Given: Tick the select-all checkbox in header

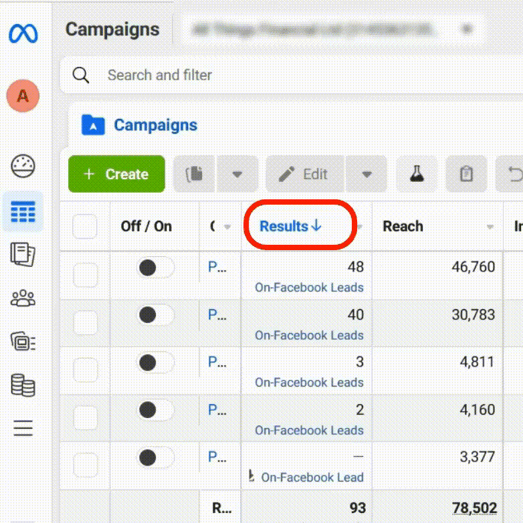Looking at the screenshot, I should (85, 227).
